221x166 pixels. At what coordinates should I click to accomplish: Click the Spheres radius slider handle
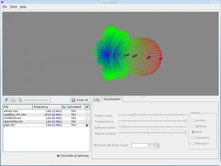(x=125, y=127)
